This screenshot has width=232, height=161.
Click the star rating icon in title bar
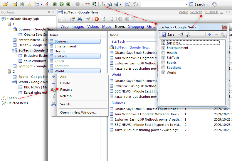click(228, 12)
